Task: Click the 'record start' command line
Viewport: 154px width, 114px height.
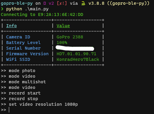Action: click(21, 93)
